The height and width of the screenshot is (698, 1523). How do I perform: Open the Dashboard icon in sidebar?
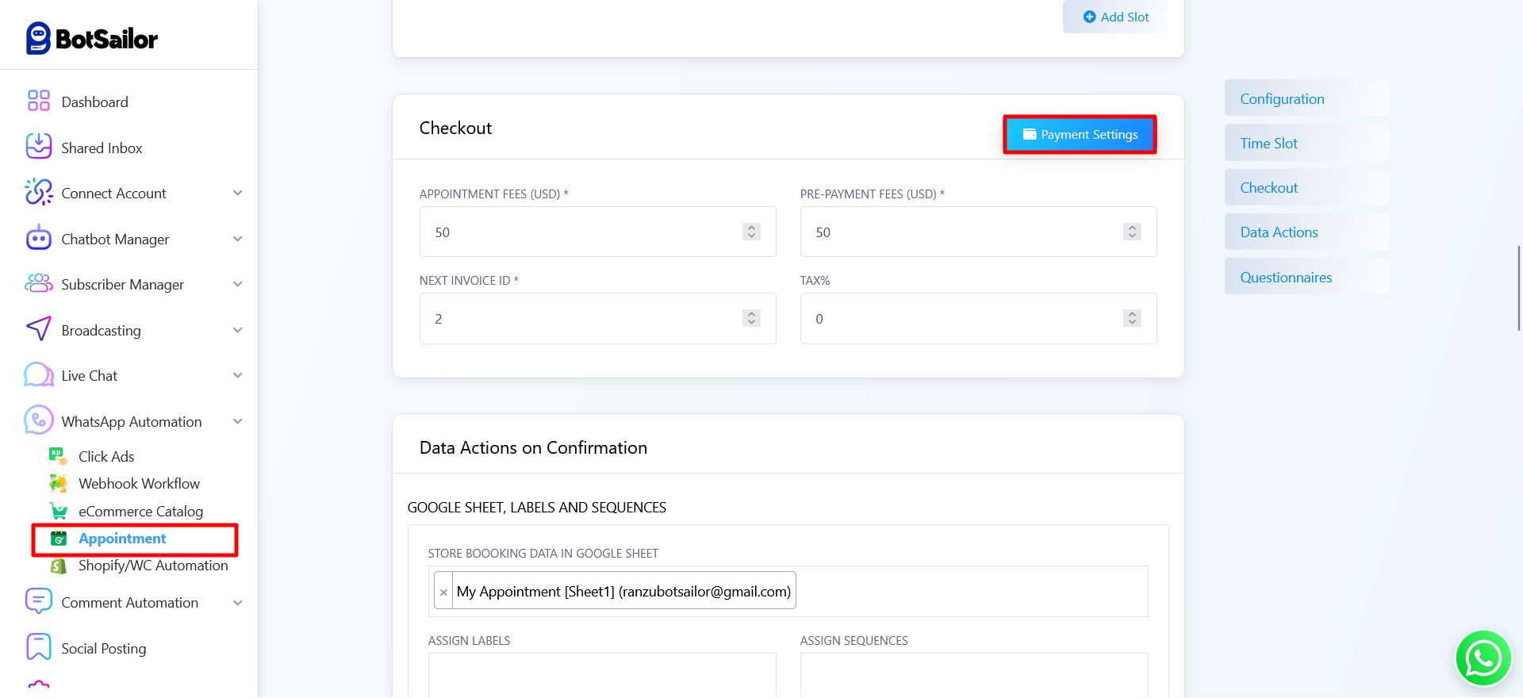click(x=38, y=101)
